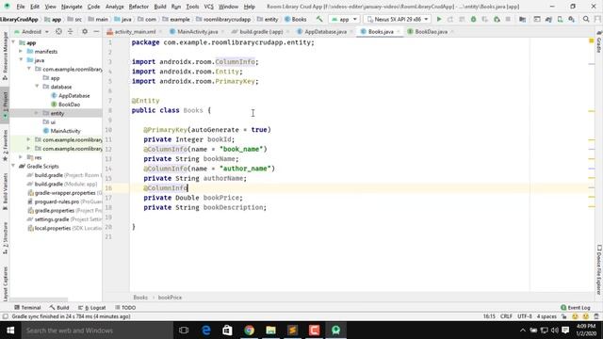The image size is (603, 339).
Task: Open the app run configuration dropdown
Action: tap(345, 19)
